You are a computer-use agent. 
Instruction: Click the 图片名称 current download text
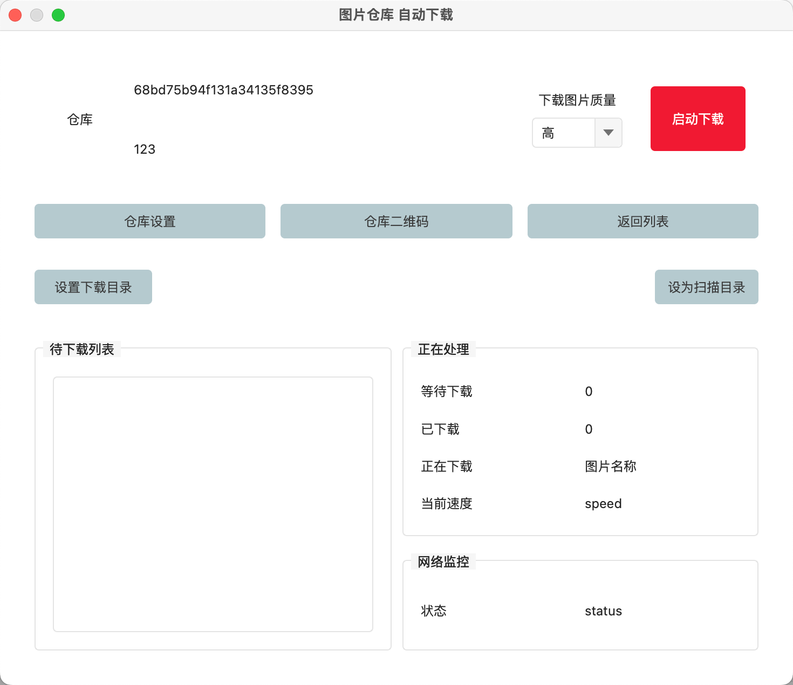coord(610,467)
